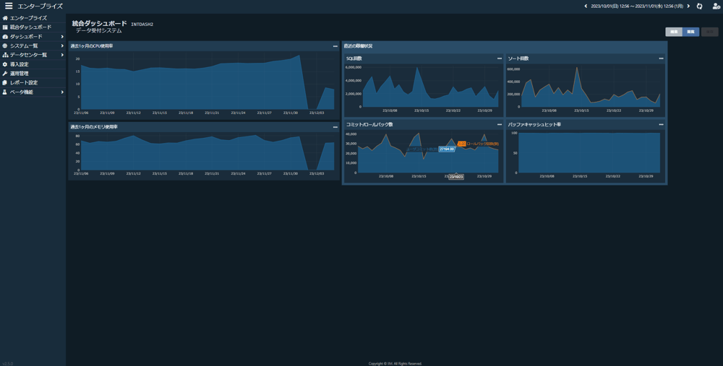Open options menu of CPU使用率 panel
This screenshot has width=723, height=366.
click(x=335, y=46)
